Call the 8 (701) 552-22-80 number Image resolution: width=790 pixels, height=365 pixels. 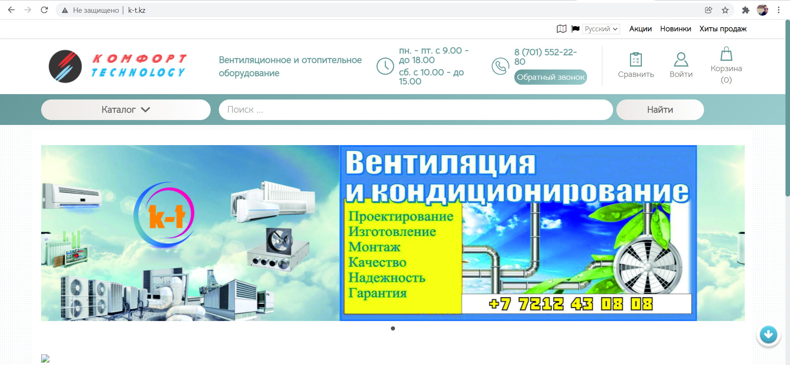(x=546, y=57)
